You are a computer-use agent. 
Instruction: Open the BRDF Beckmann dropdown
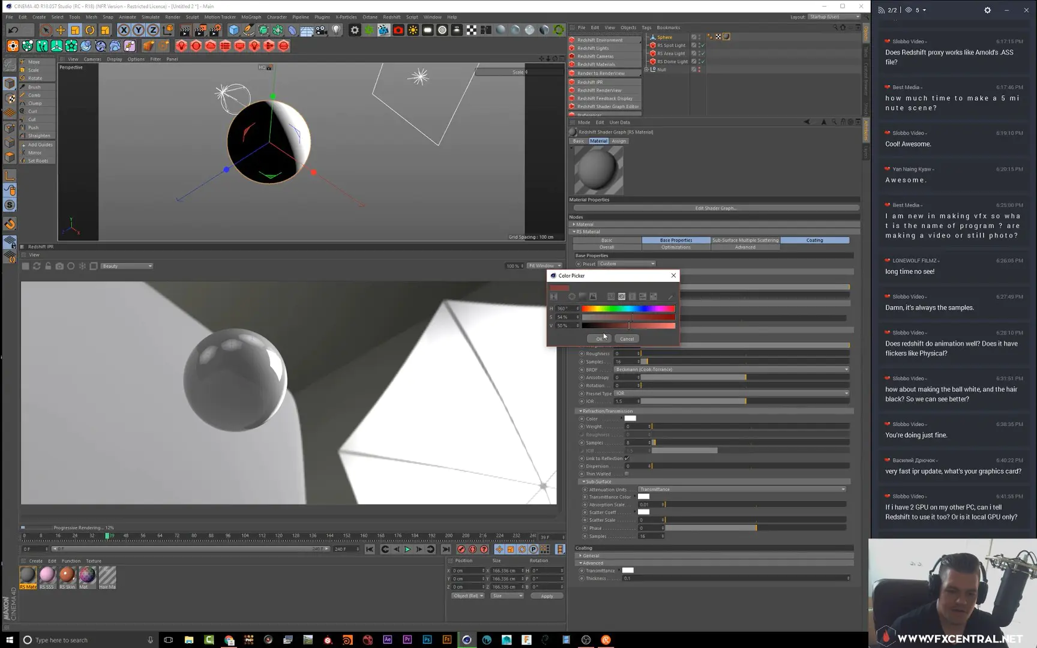click(732, 370)
